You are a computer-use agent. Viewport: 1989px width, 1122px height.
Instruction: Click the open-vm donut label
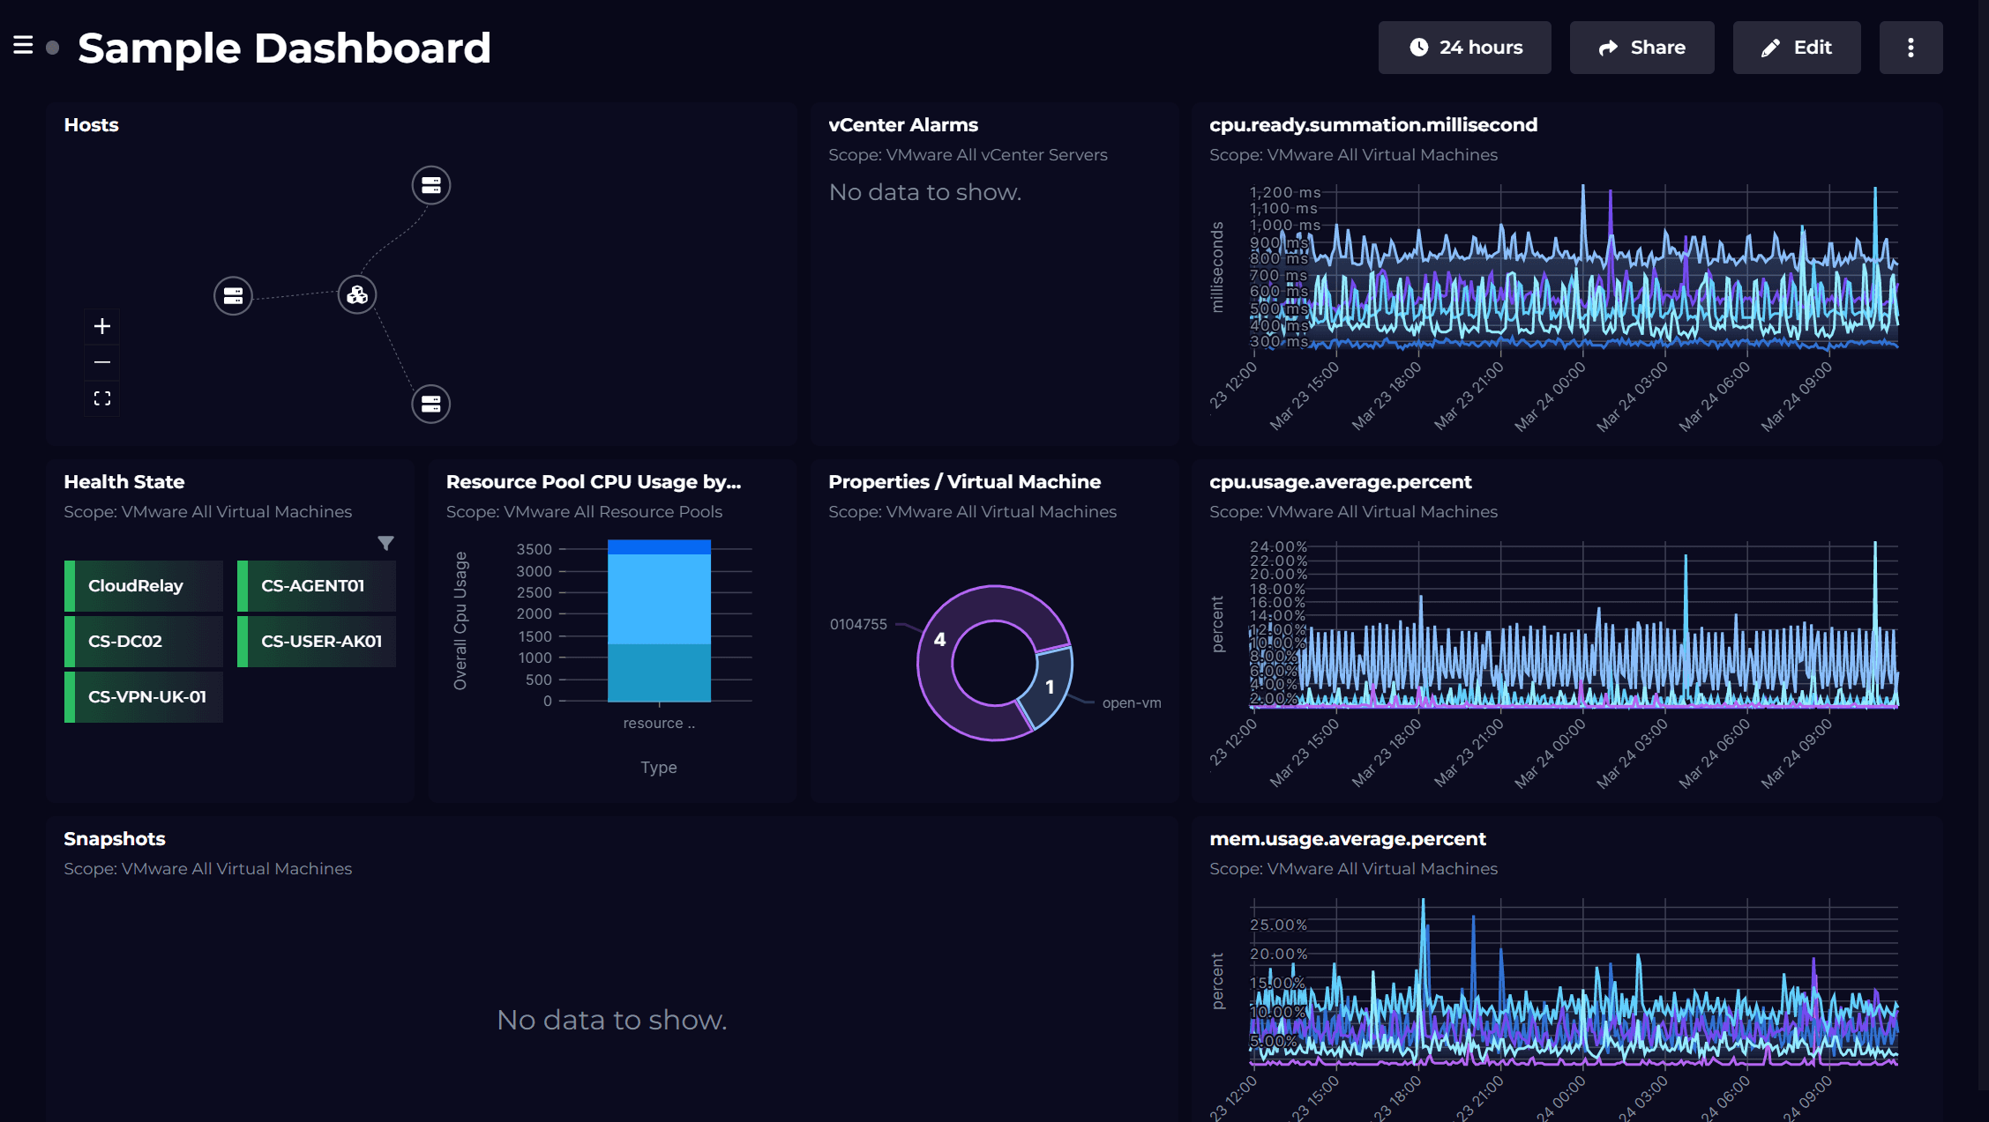coord(1132,702)
